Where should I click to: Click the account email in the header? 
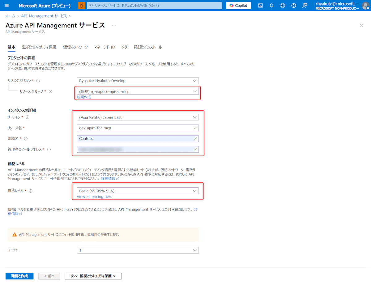click(x=337, y=3)
